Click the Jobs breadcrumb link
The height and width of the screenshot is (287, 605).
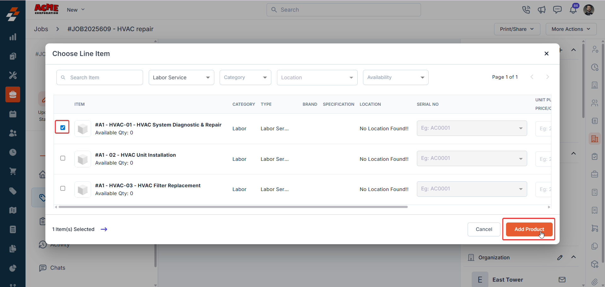click(x=41, y=29)
